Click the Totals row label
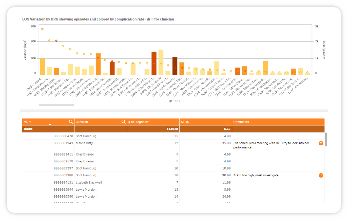This screenshot has height=220, width=348. (28, 129)
